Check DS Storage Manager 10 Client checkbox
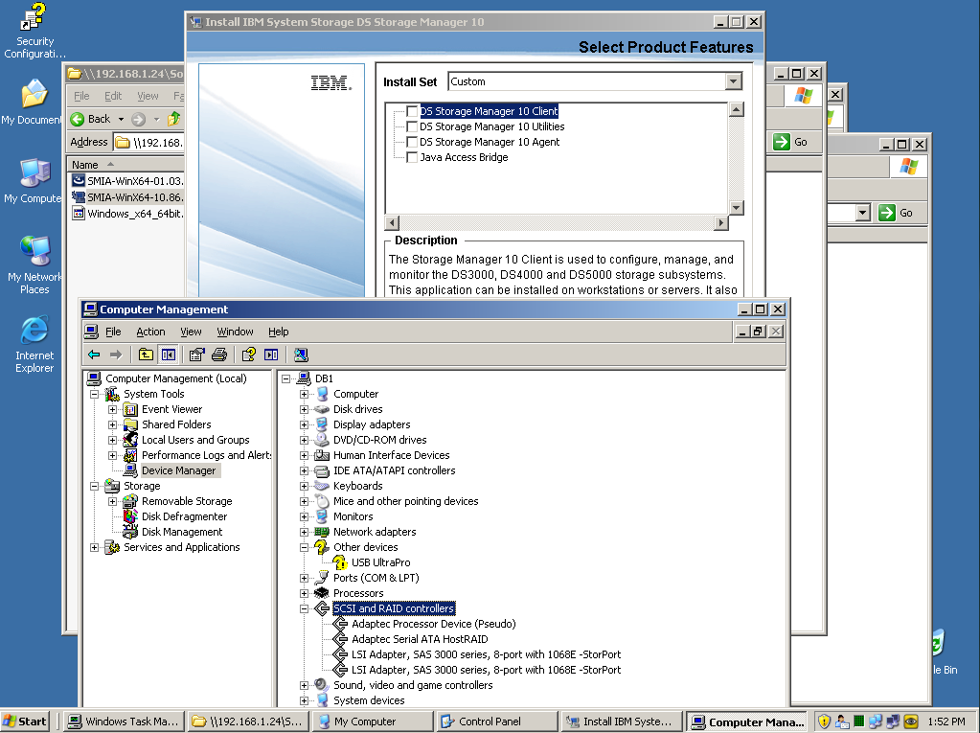This screenshot has height=733, width=980. (x=412, y=111)
